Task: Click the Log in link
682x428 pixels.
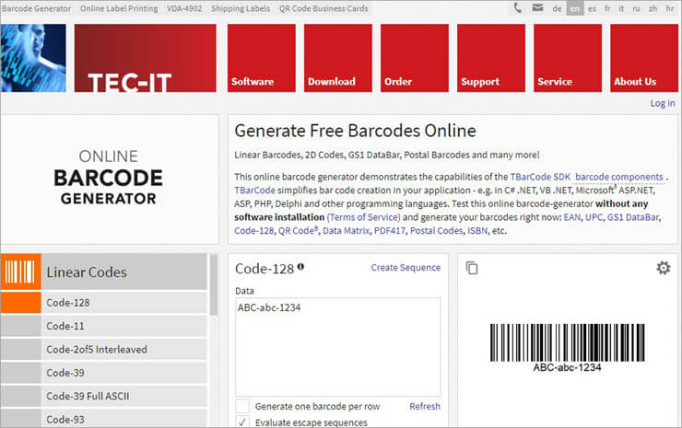Action: pos(663,103)
